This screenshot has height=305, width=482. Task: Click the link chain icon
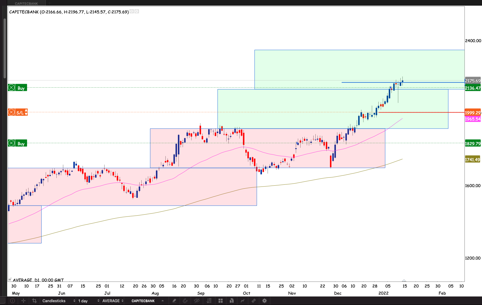(x=254, y=301)
